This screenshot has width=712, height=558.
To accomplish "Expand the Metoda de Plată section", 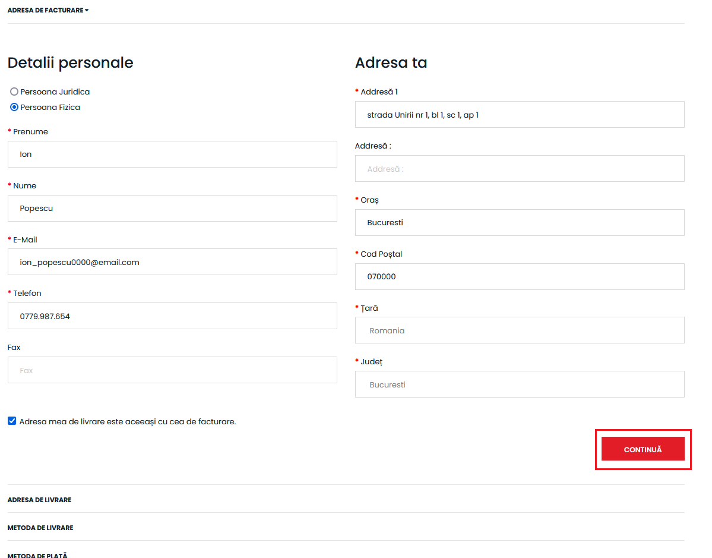I will pyautogui.click(x=37, y=555).
